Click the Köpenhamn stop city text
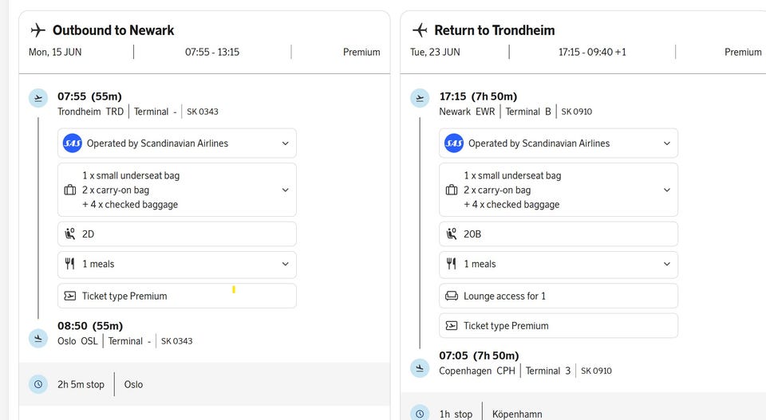Image resolution: width=766 pixels, height=420 pixels. tap(517, 414)
